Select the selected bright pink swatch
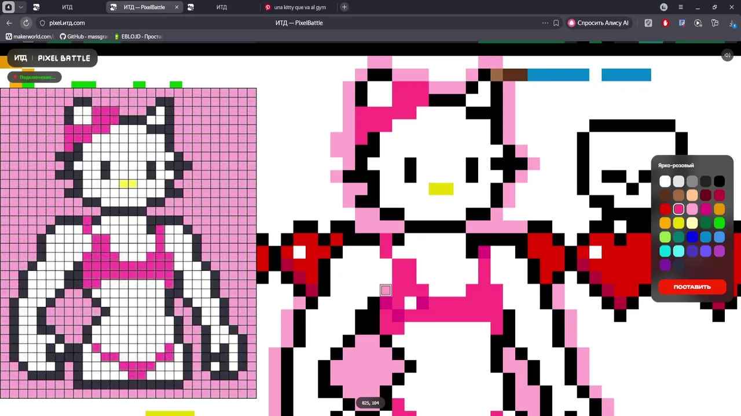 point(678,209)
